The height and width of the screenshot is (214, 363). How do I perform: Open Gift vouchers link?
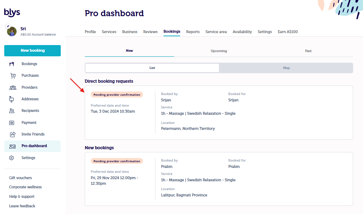(x=20, y=178)
